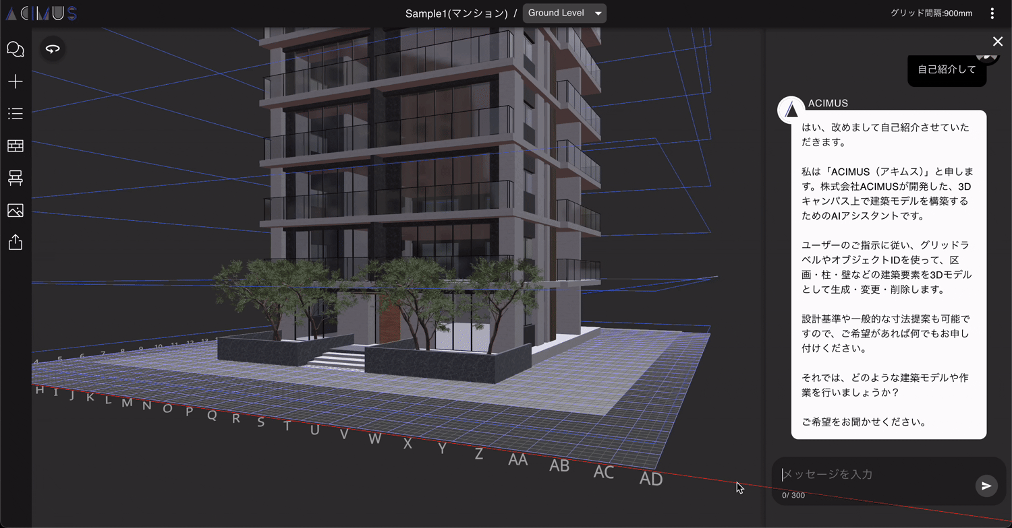
Task: Select the 自己紹介して user message bubble
Action: pyautogui.click(x=947, y=70)
